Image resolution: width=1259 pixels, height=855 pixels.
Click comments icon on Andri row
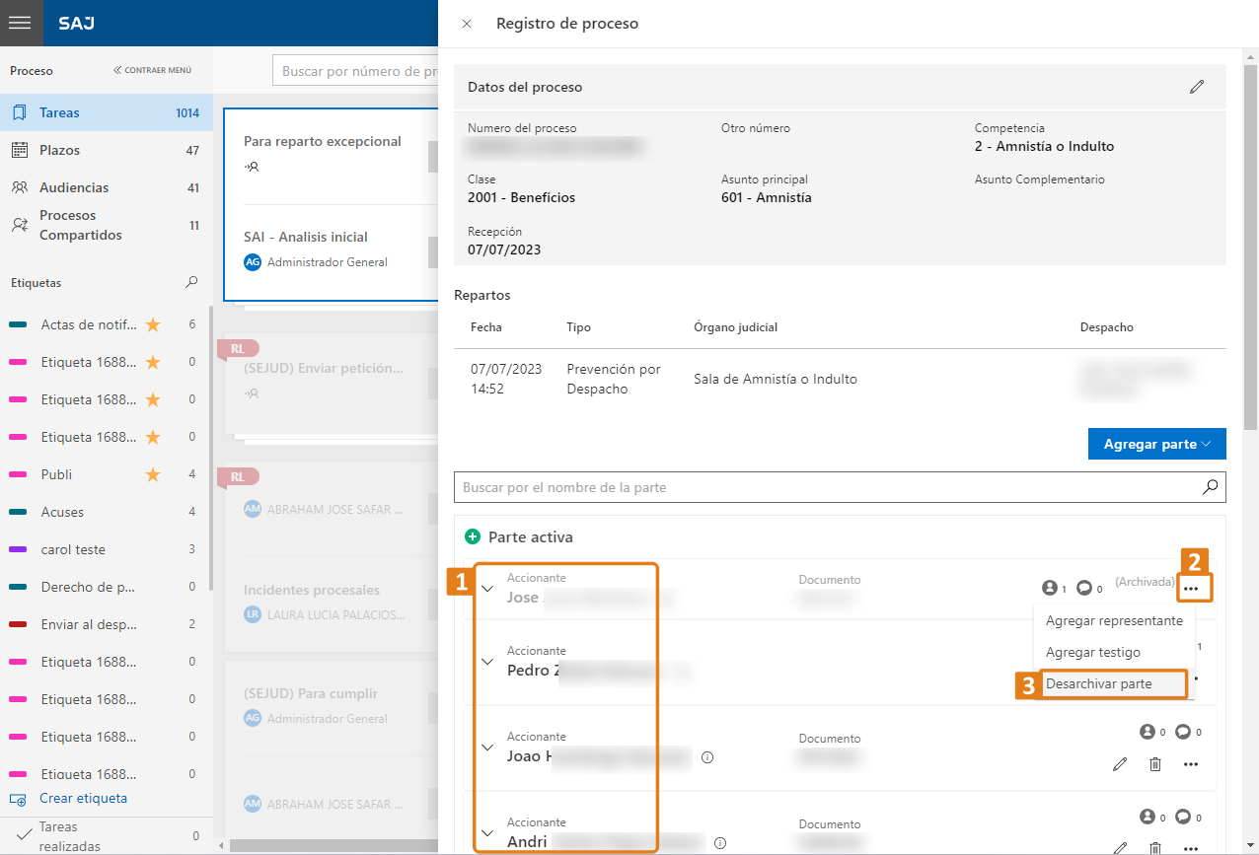point(1182,818)
